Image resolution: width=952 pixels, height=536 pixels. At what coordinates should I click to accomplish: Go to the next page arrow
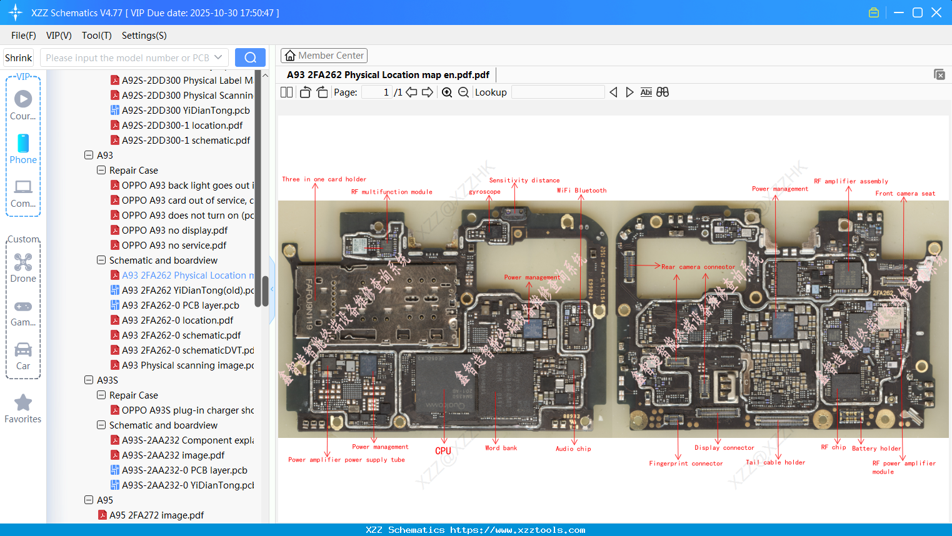(428, 92)
